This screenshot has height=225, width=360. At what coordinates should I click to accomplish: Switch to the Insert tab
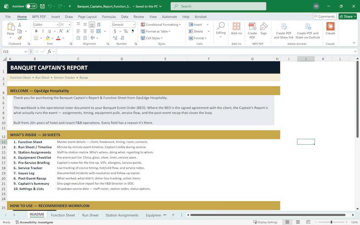click(x=55, y=16)
